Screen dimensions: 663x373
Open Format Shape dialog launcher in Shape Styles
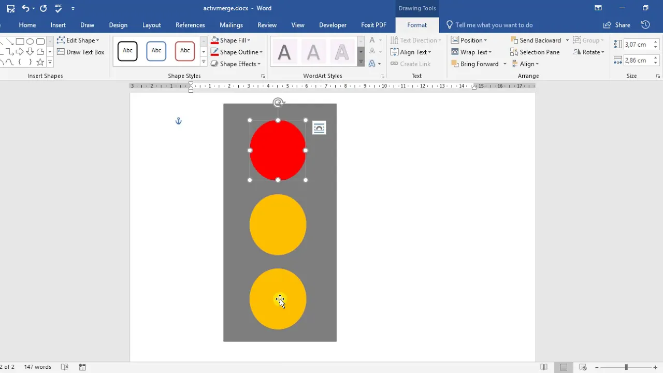click(263, 76)
